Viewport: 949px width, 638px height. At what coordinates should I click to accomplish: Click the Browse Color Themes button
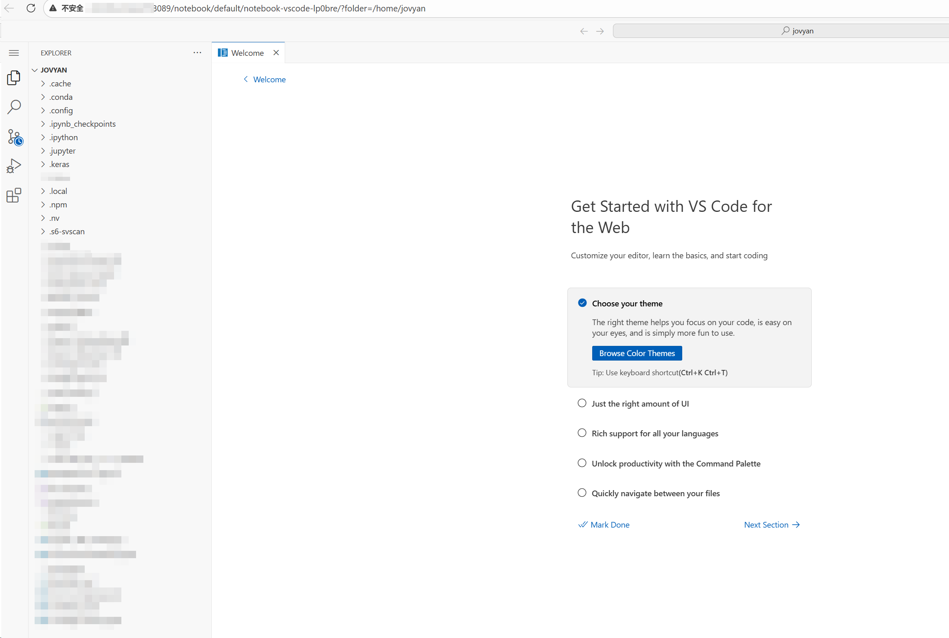pyautogui.click(x=637, y=353)
